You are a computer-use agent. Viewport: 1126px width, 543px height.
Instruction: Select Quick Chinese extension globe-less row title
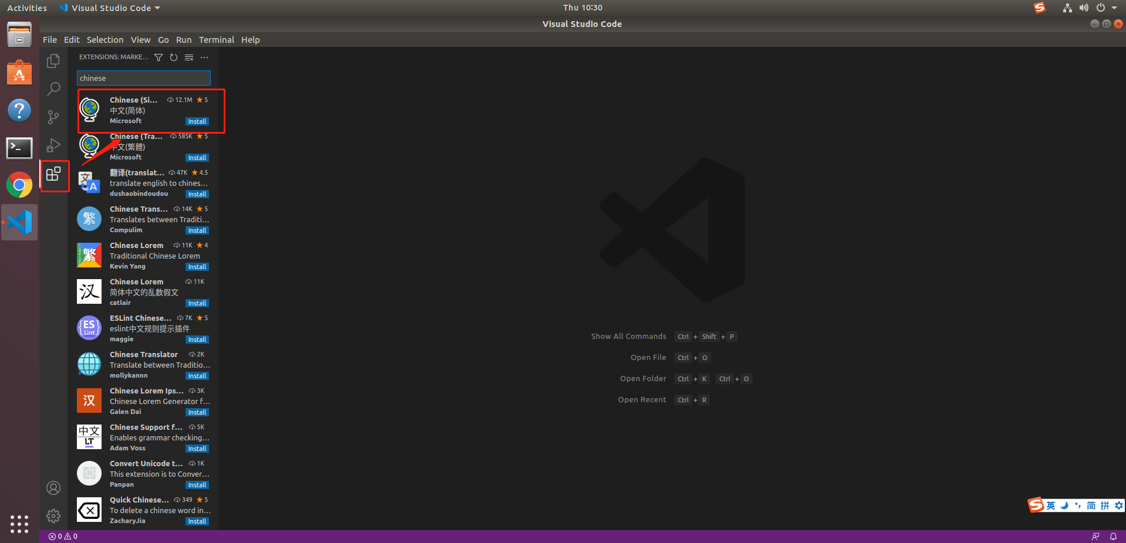point(139,500)
